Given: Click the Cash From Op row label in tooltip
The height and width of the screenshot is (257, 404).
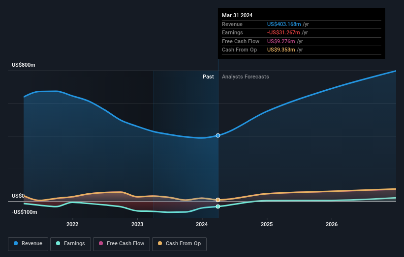Looking at the screenshot, I should [239, 50].
